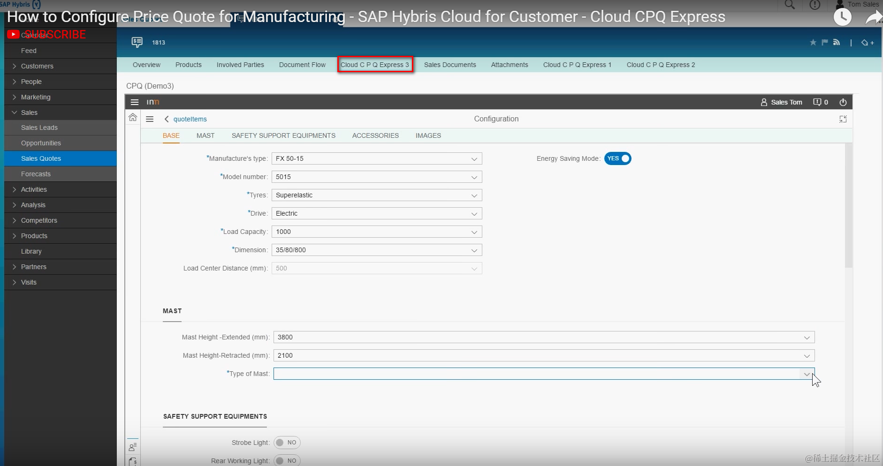Viewport: 883px width, 466px height.
Task: Click the power log-off icon
Action: pos(843,102)
